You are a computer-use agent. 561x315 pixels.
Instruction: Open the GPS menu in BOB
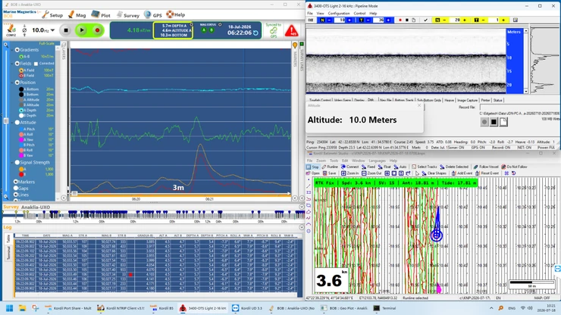click(x=153, y=15)
